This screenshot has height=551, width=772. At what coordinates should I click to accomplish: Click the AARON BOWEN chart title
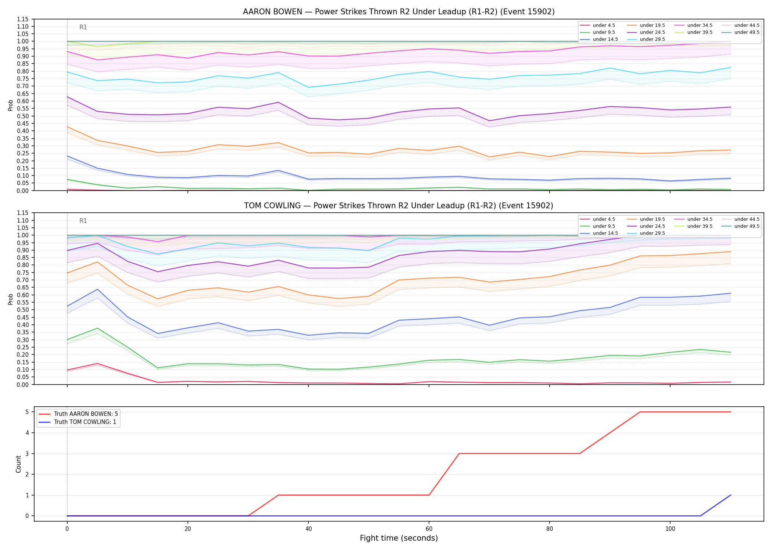coord(398,12)
